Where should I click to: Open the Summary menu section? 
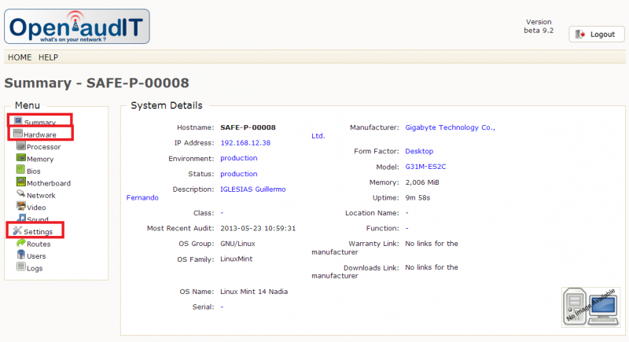(x=39, y=122)
